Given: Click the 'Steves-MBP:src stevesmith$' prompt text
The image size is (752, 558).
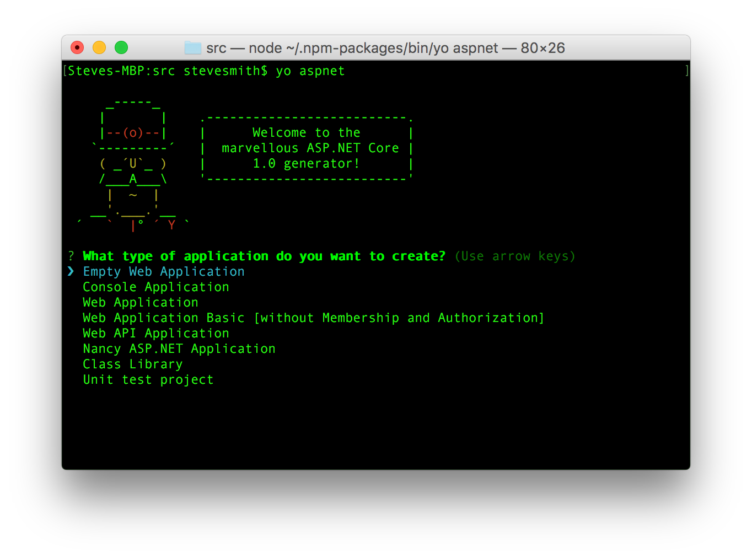Looking at the screenshot, I should 168,71.
